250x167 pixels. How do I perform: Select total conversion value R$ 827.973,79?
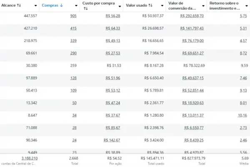pos(194,158)
